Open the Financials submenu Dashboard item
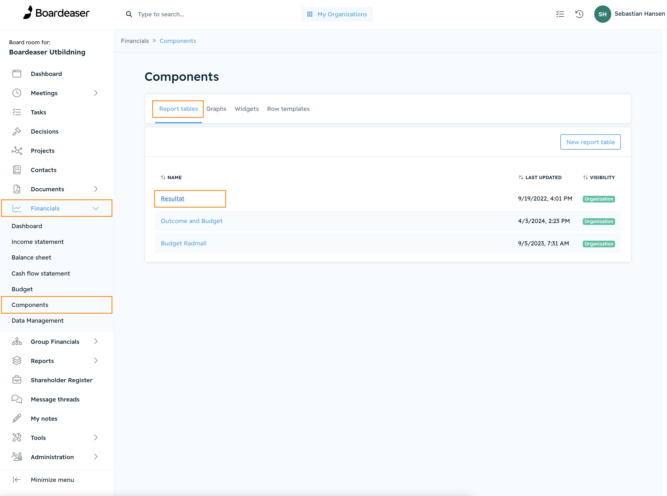The image size is (667, 496). coord(27,226)
